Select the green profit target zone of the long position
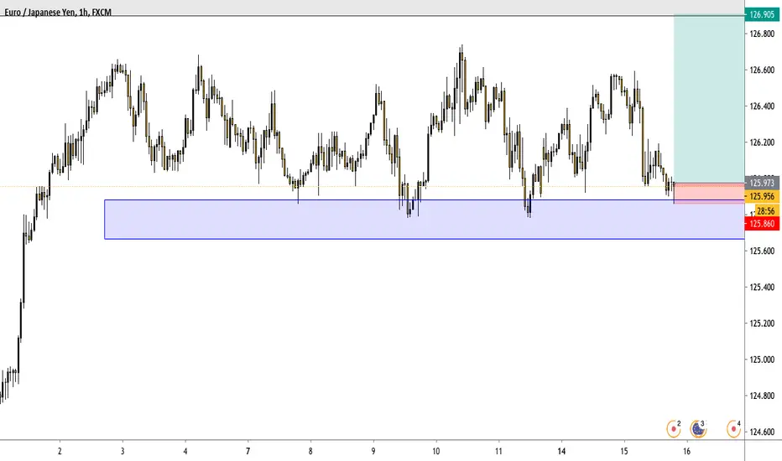 (709, 99)
